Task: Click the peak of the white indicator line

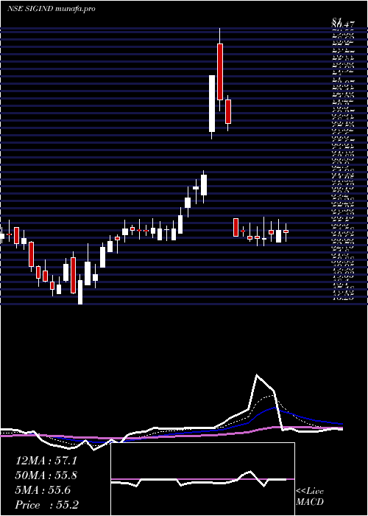Action: (x=257, y=374)
